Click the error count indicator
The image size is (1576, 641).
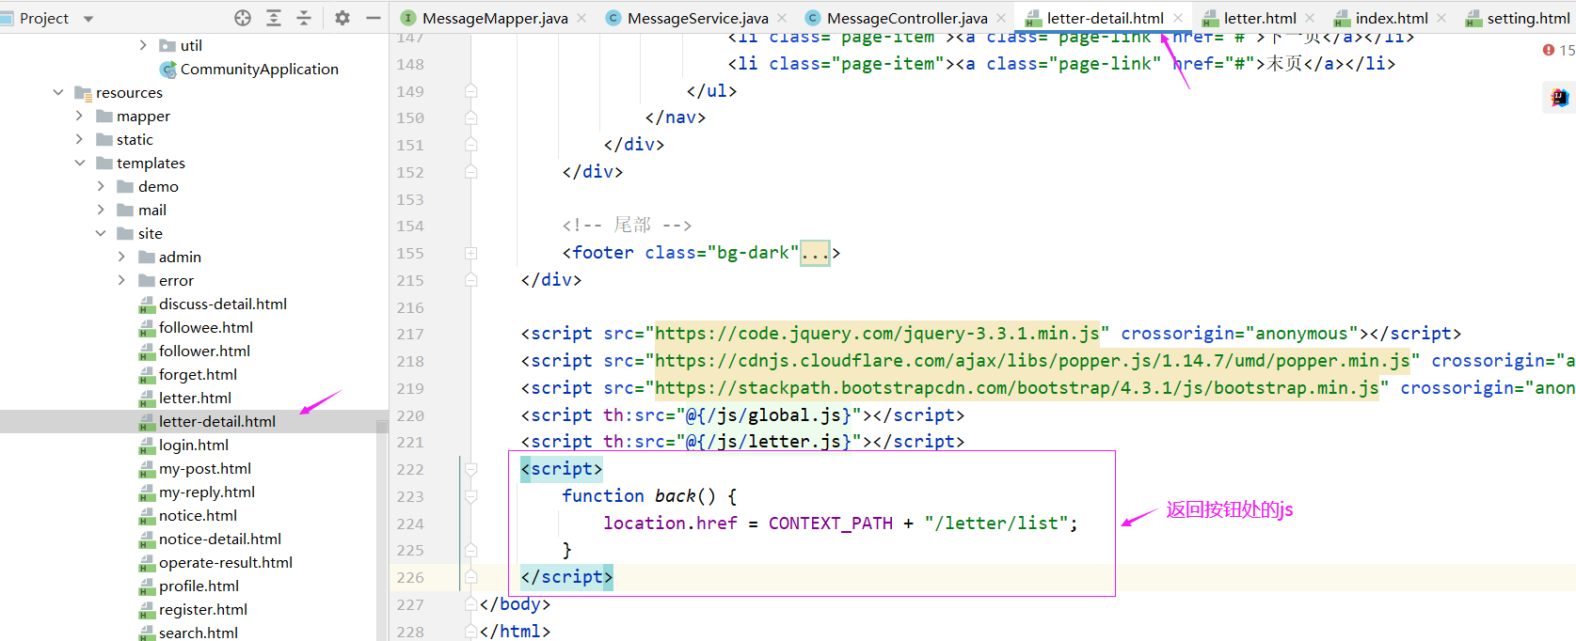[1558, 50]
